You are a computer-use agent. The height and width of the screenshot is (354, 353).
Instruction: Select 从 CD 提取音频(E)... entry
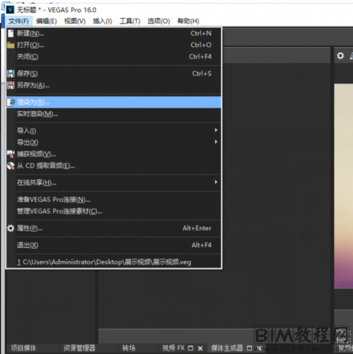[114, 166]
